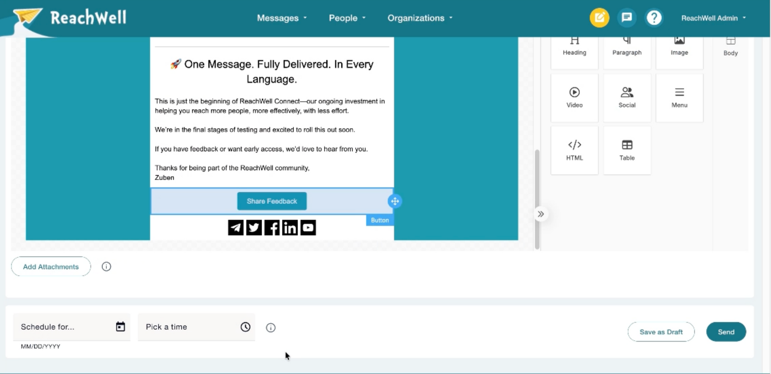This screenshot has width=771, height=374.
Task: Collapse the editor side panel with double chevron
Action: pyautogui.click(x=541, y=214)
